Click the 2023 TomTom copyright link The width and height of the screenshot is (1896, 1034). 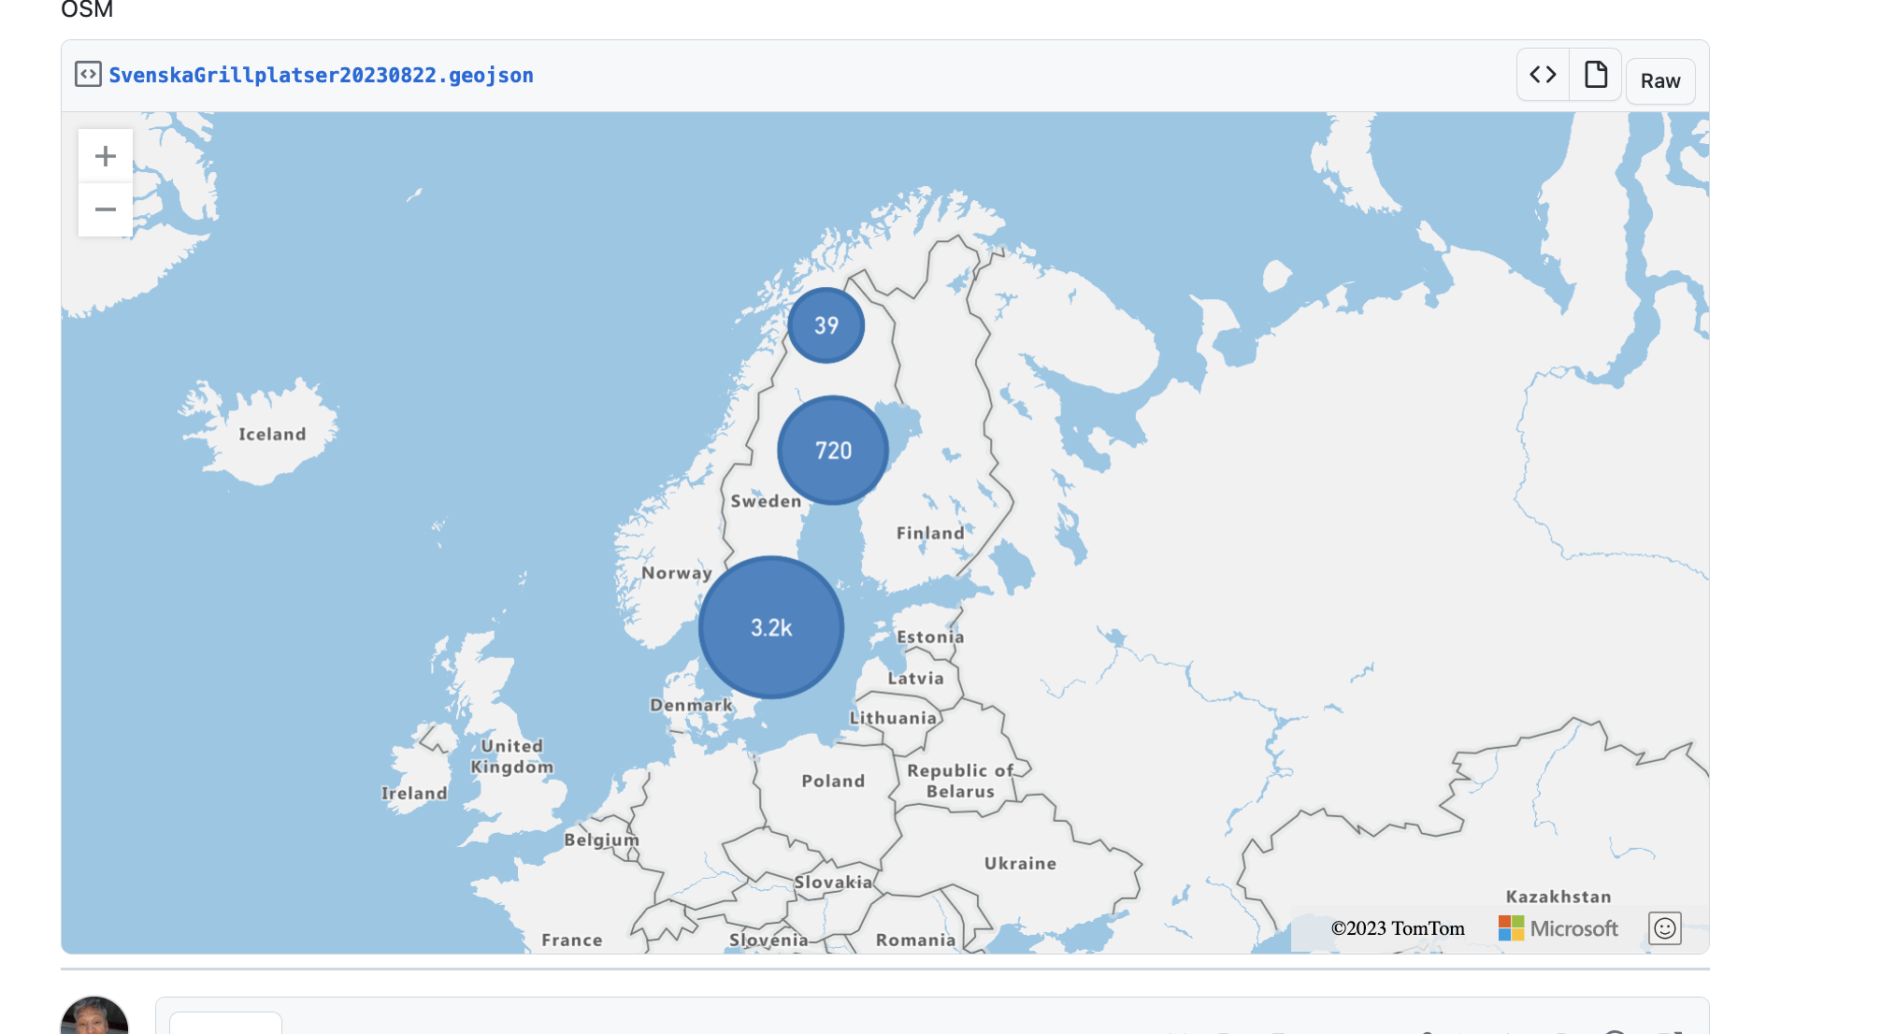point(1398,927)
